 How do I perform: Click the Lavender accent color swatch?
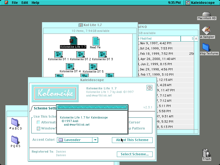(61, 140)
